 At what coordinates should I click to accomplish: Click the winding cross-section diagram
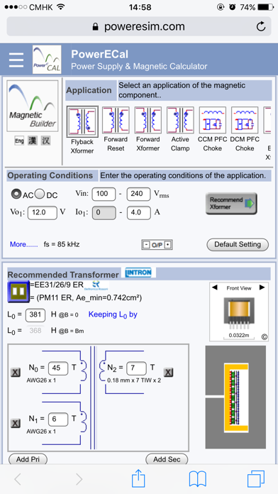click(x=235, y=397)
